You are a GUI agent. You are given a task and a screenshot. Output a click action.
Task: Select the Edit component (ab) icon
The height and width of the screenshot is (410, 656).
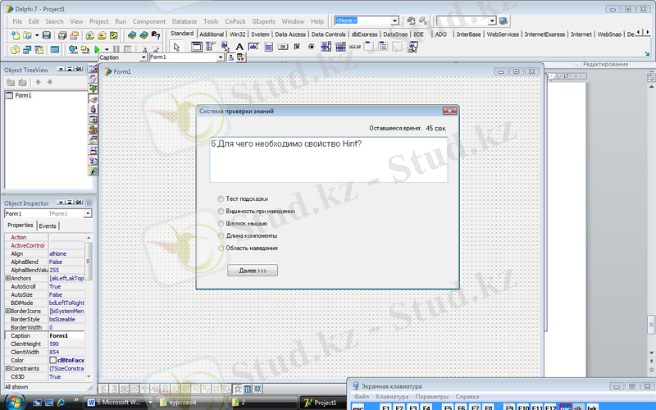click(x=253, y=47)
